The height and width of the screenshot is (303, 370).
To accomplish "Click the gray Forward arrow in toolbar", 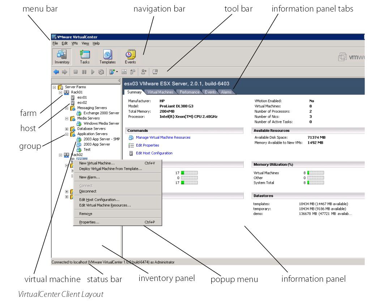I will tap(64, 72).
